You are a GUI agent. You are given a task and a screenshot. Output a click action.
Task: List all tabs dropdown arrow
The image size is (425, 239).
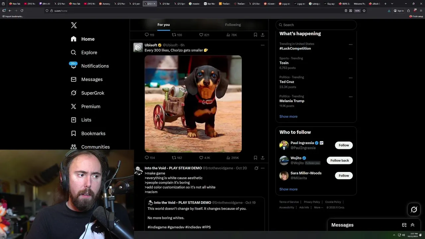click(x=392, y=4)
